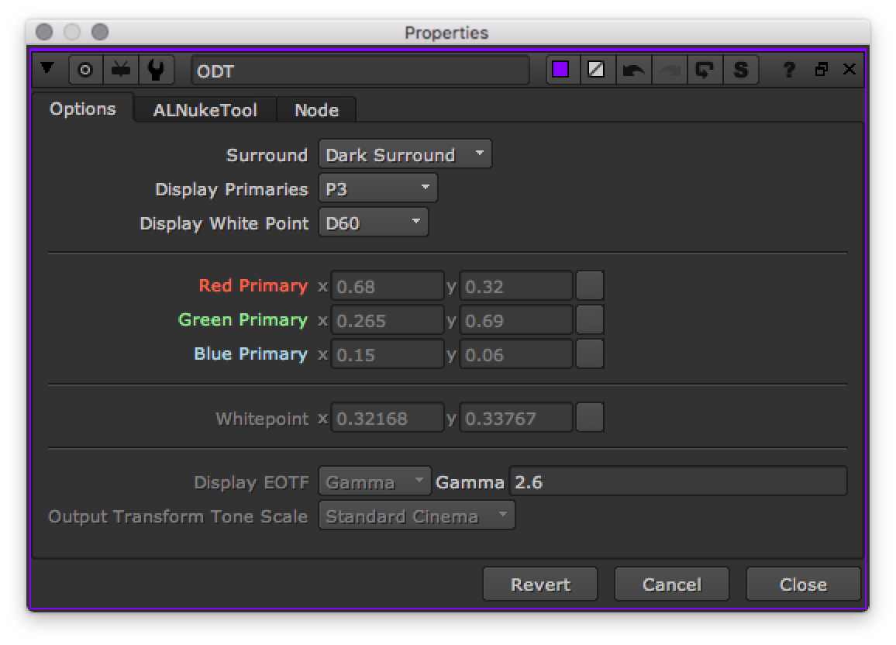Click the purple node color swatch
The width and height of the screenshot is (896, 645).
tap(560, 71)
